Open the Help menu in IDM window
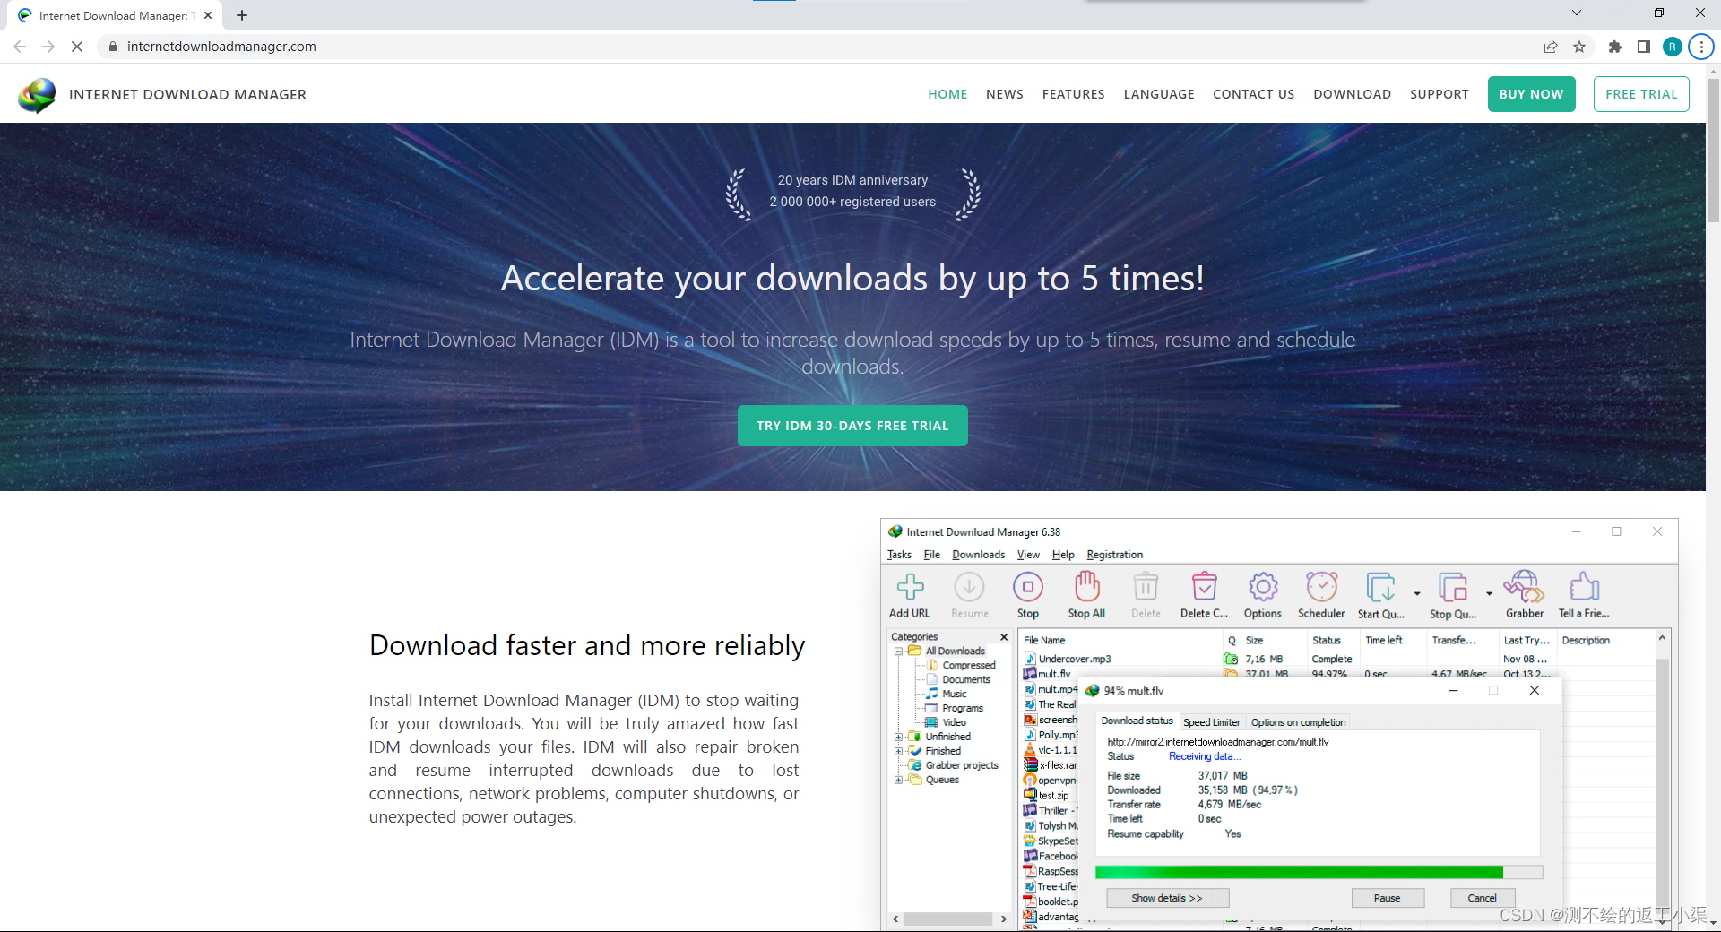Viewport: 1721px width, 932px height. 1063,555
